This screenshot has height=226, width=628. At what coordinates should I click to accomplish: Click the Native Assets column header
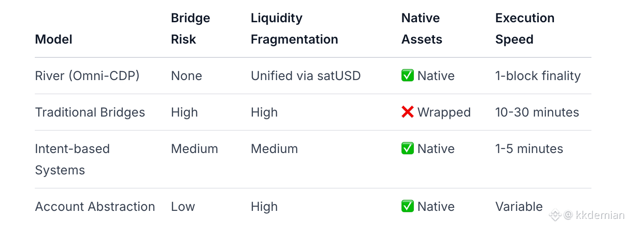point(421,28)
